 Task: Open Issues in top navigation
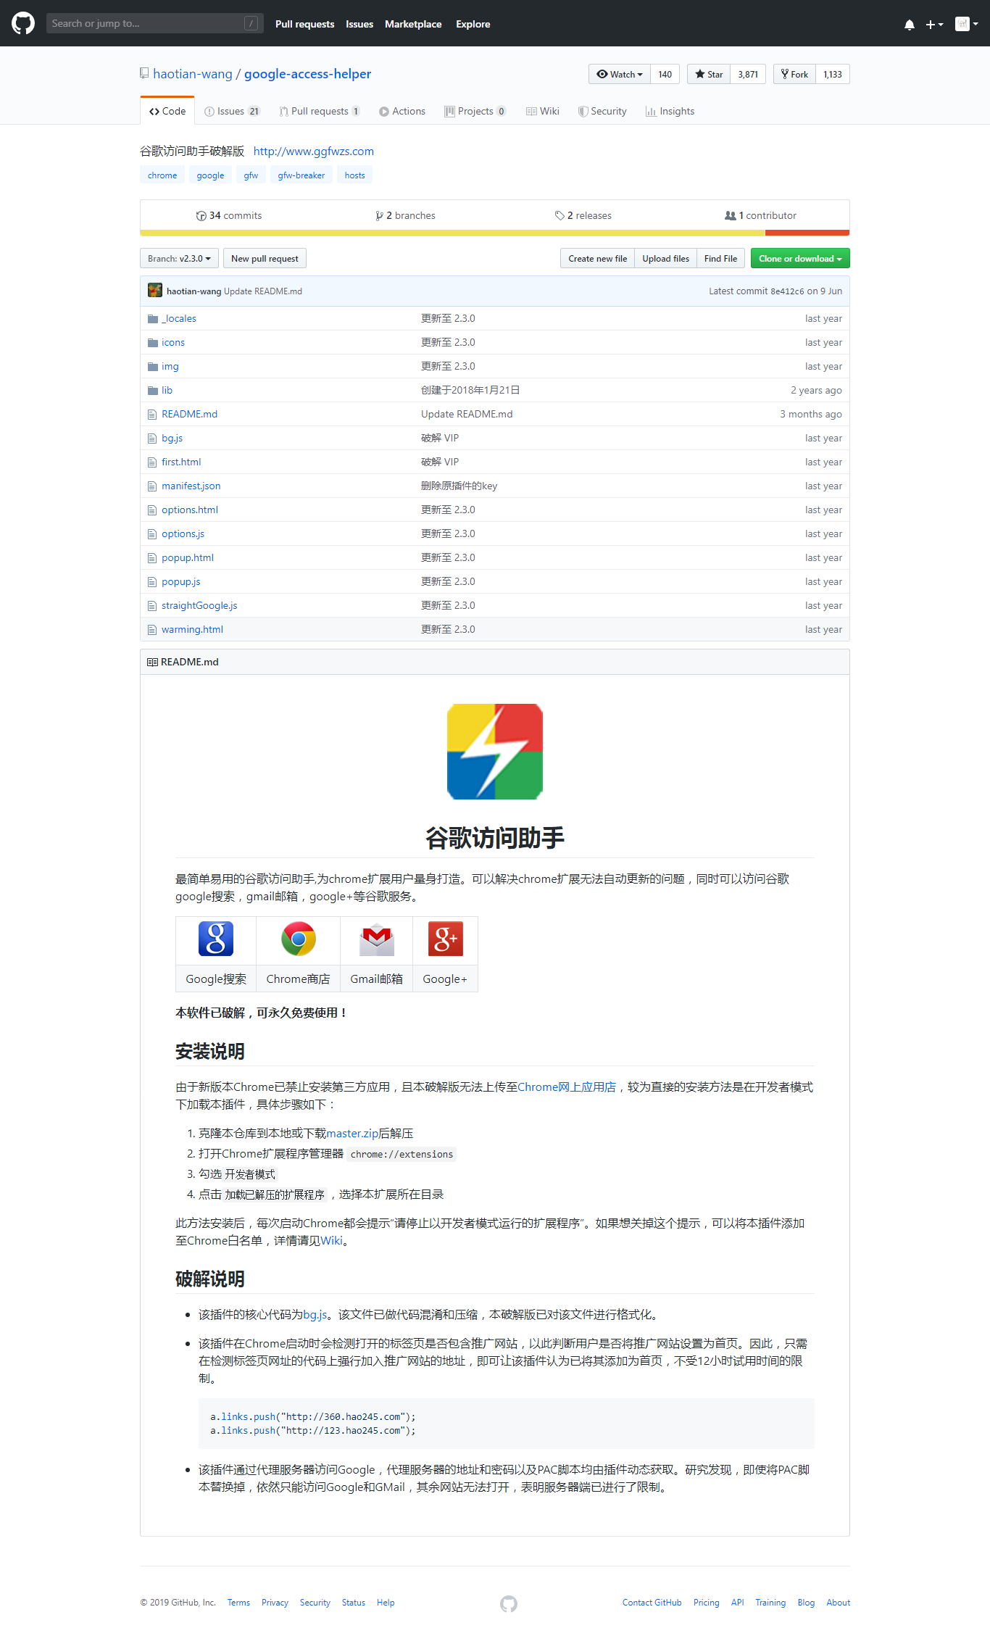359,24
